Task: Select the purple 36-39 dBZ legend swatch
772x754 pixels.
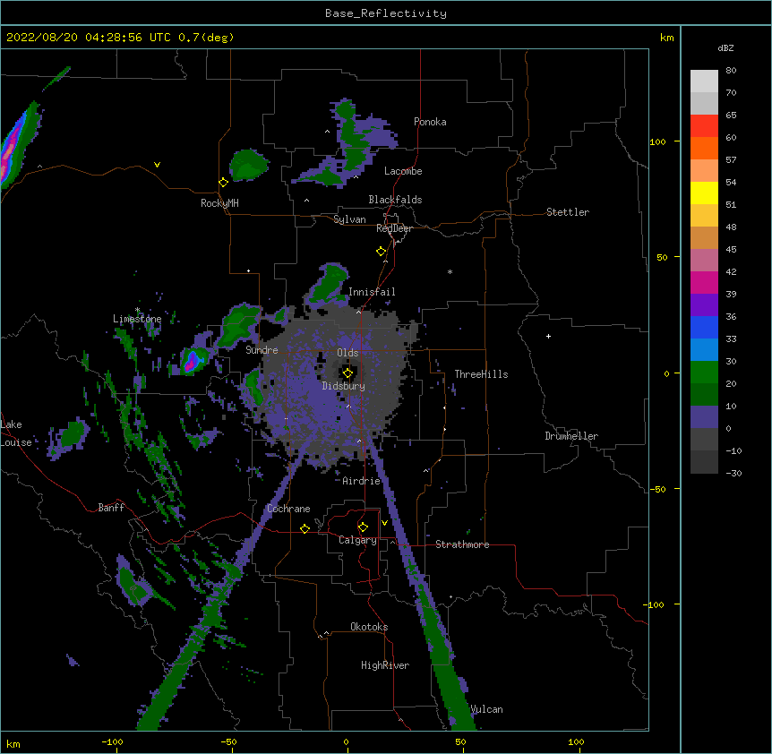Action: [704, 305]
